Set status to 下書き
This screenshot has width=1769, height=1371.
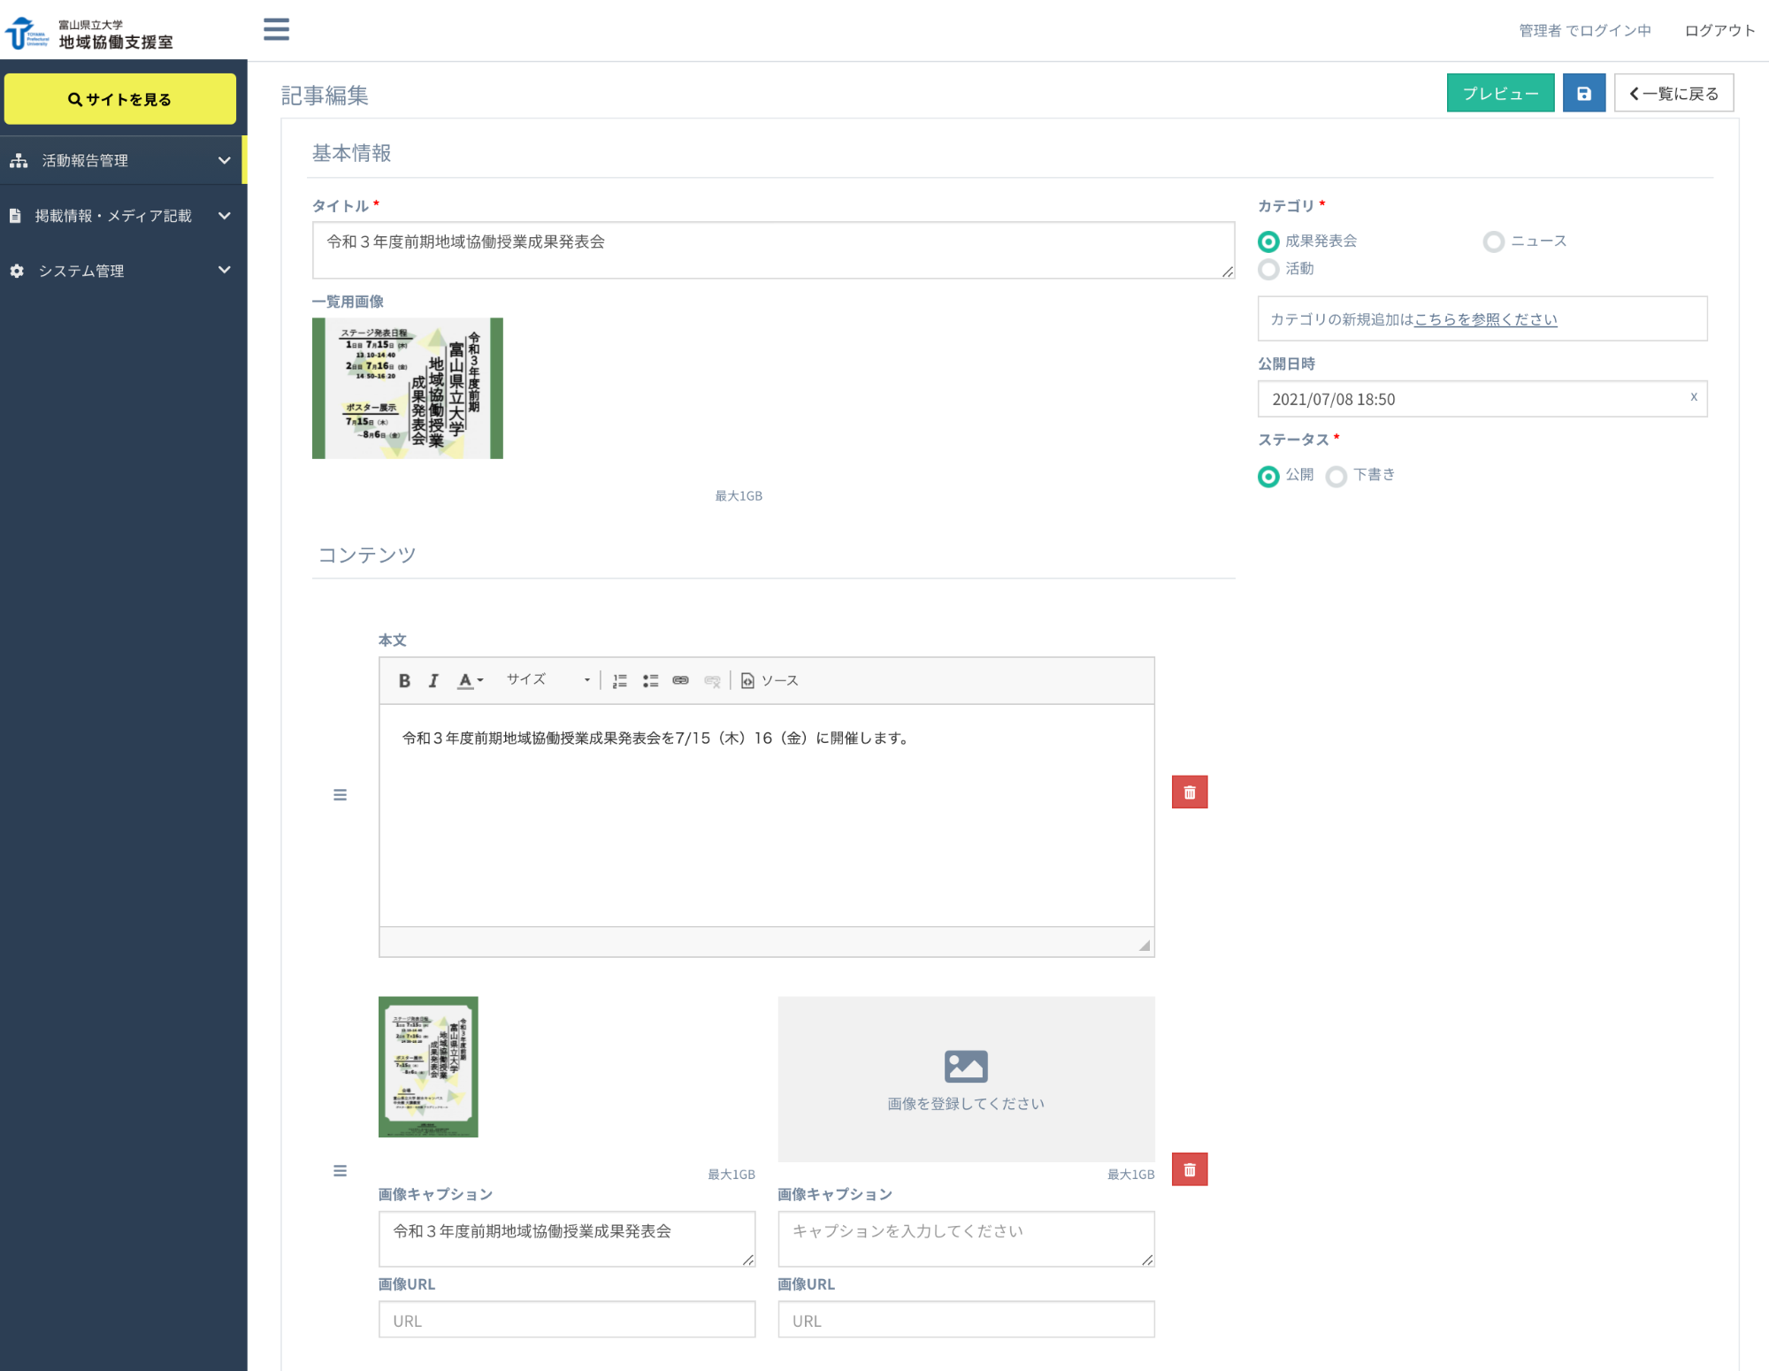click(x=1336, y=476)
